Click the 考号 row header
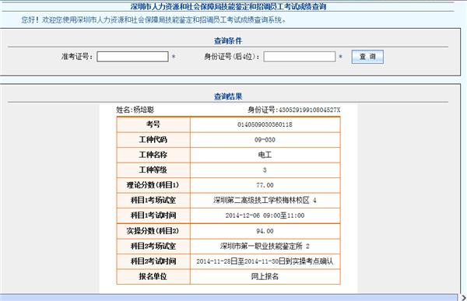 click(153, 124)
